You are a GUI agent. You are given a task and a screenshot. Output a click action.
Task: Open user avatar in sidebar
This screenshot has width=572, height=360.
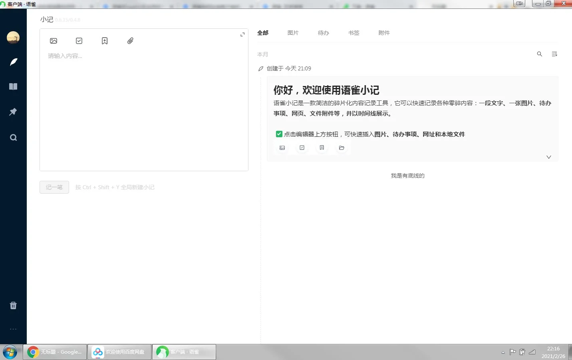click(x=13, y=38)
